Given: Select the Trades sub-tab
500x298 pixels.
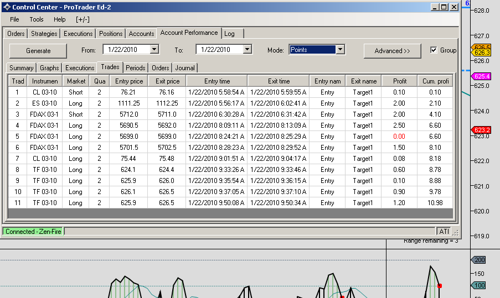Looking at the screenshot, I should coord(110,67).
